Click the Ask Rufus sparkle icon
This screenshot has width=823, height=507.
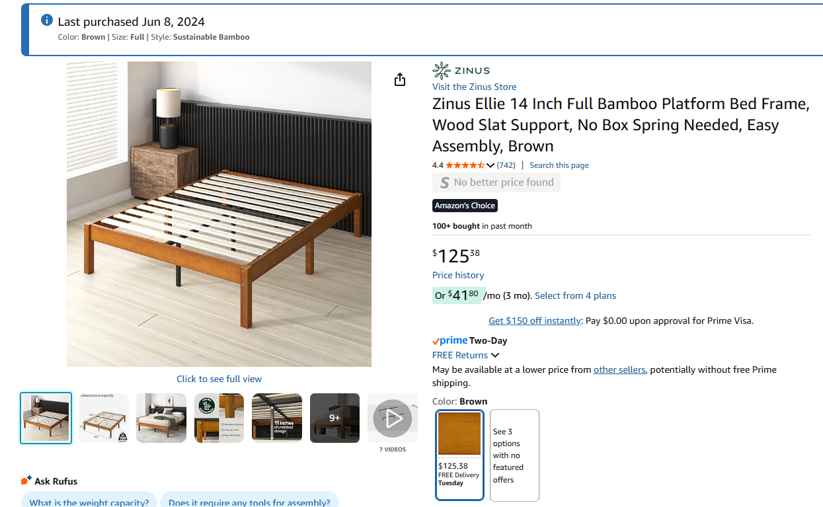(x=26, y=481)
